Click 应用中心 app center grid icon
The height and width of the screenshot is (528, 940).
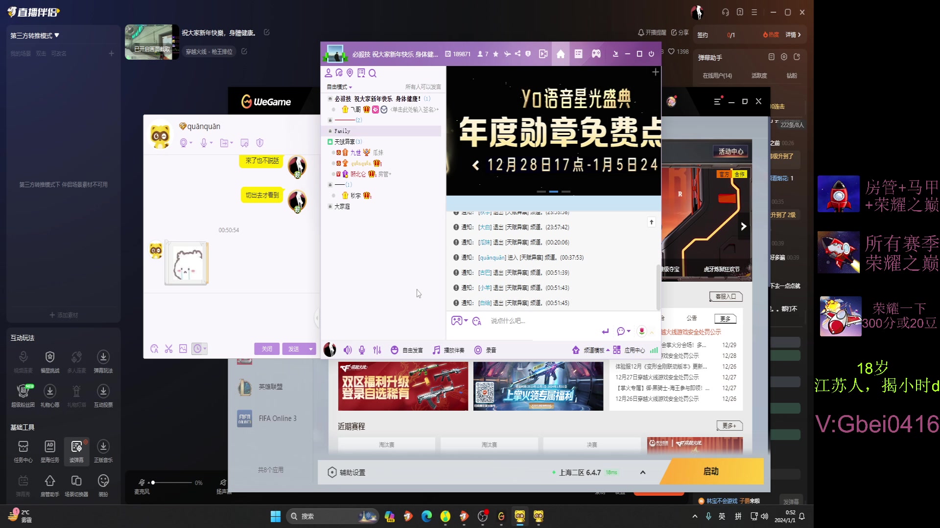point(617,350)
